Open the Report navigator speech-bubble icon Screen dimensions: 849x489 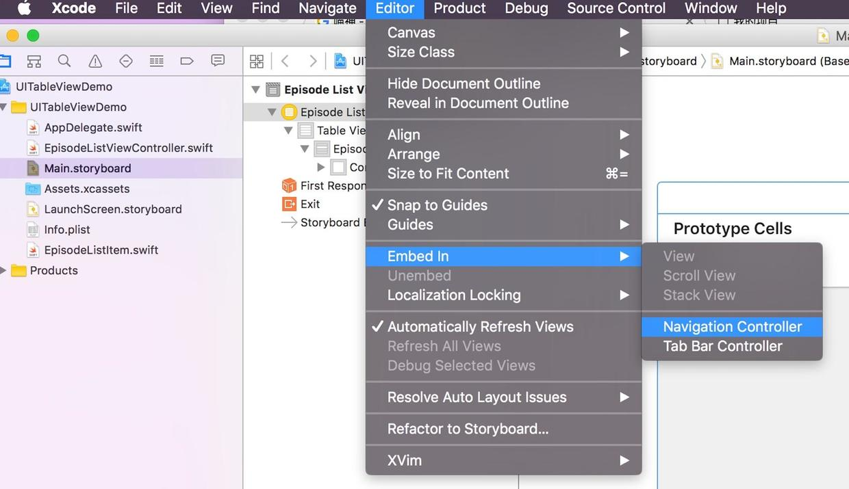click(x=218, y=61)
